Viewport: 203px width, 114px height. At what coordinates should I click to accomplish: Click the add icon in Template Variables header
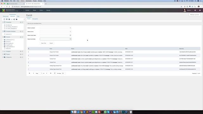(21, 31)
